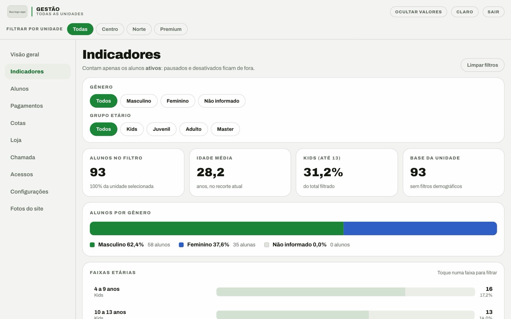The image size is (511, 319).
Task: Click the '35 alunas' count text
Action: click(244, 245)
